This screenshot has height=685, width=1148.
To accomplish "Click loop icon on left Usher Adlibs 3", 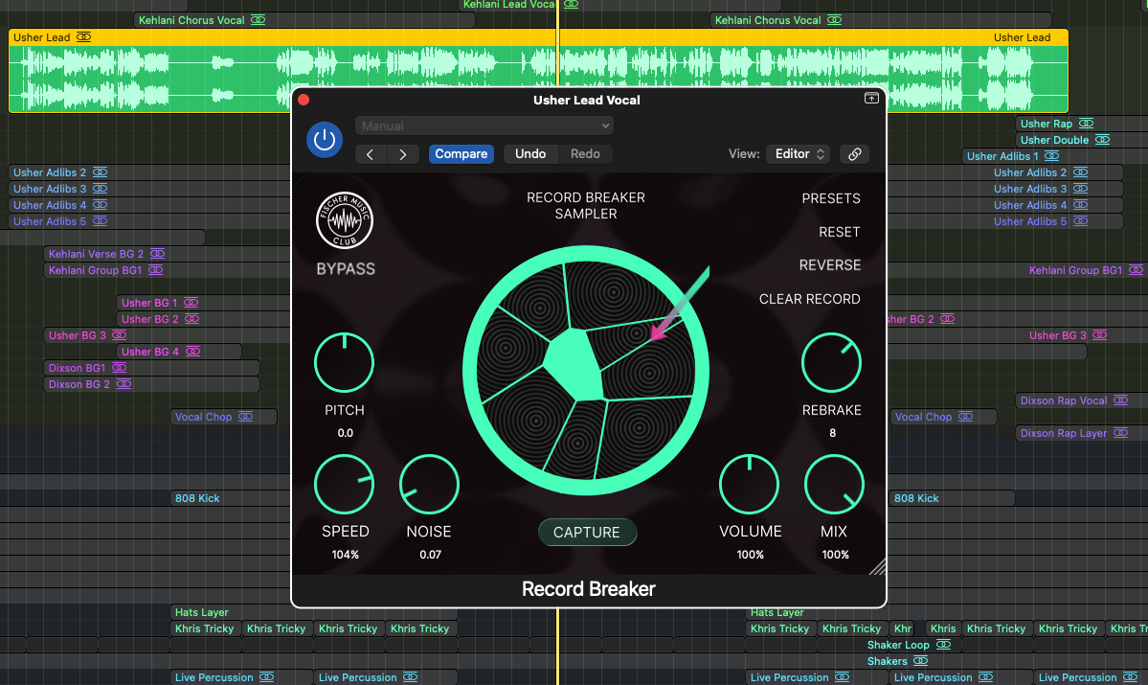I will [x=100, y=189].
